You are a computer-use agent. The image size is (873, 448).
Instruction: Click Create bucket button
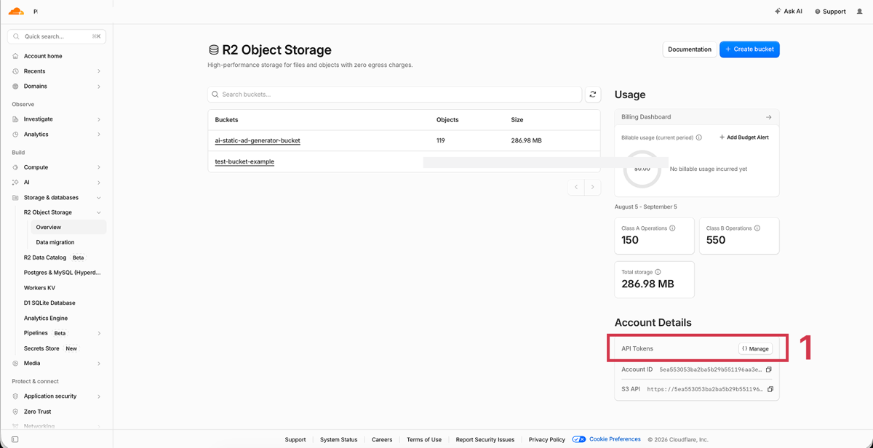(749, 49)
